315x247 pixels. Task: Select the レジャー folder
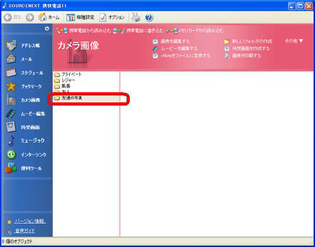(x=65, y=80)
